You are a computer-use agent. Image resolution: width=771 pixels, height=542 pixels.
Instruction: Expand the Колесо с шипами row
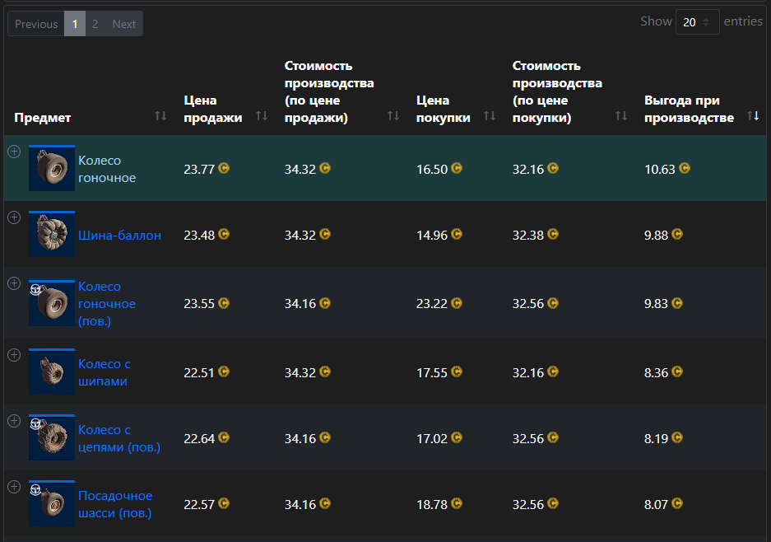tap(14, 355)
